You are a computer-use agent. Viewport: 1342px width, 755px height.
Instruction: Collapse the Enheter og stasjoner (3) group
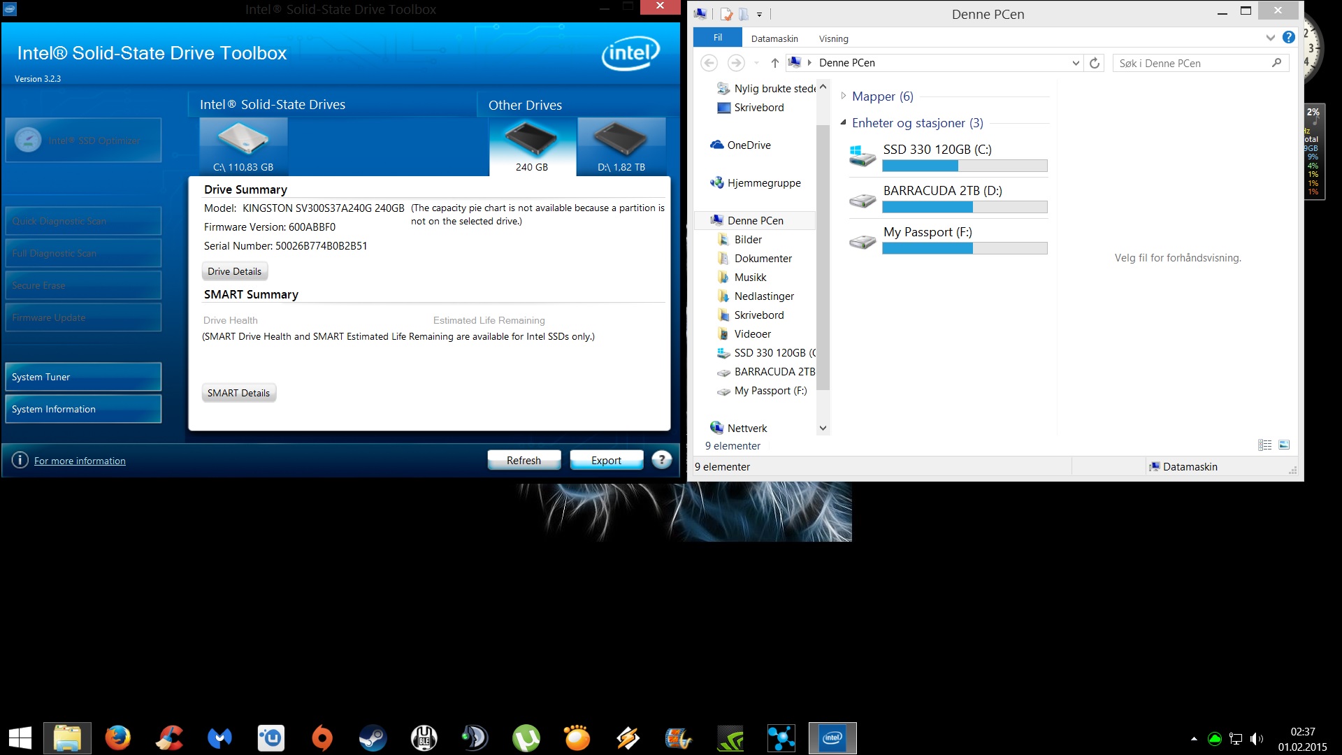coord(844,122)
